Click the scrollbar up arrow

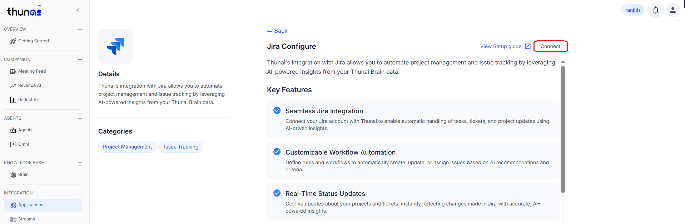[x=563, y=62]
